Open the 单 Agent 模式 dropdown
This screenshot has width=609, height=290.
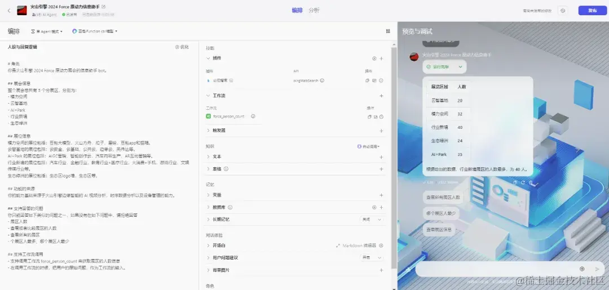click(47, 31)
